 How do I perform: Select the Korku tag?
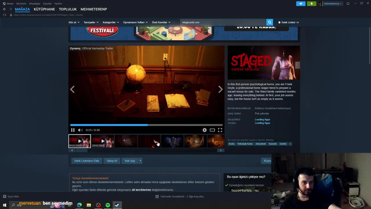(232, 144)
